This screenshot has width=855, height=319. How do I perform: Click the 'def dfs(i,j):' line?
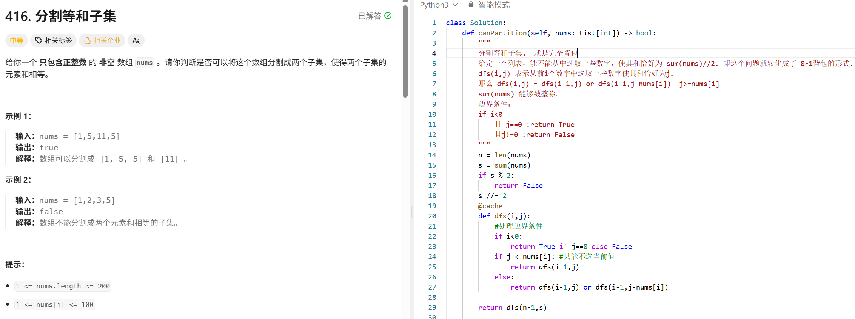coord(504,216)
